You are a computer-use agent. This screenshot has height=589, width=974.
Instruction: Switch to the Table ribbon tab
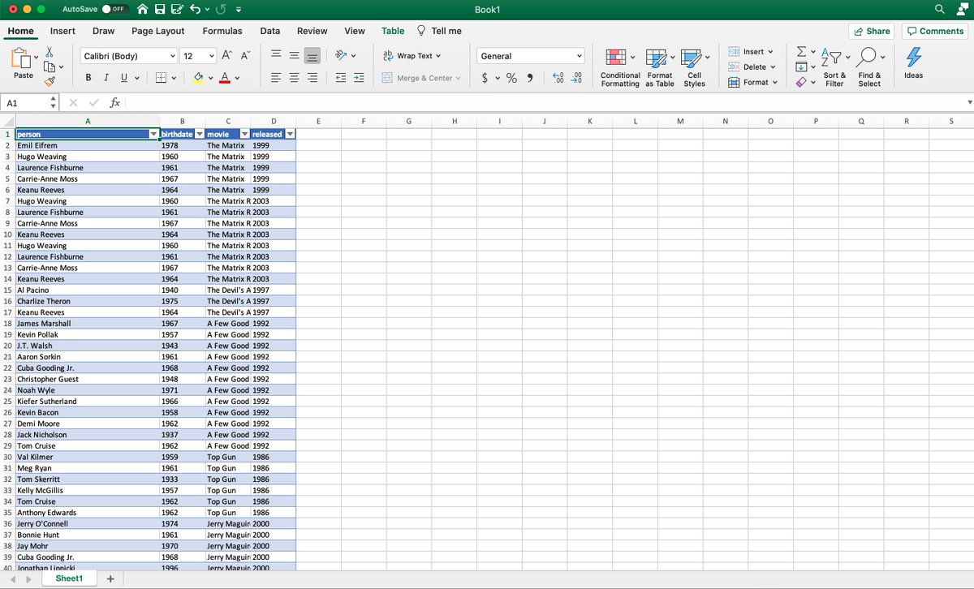pyautogui.click(x=393, y=31)
